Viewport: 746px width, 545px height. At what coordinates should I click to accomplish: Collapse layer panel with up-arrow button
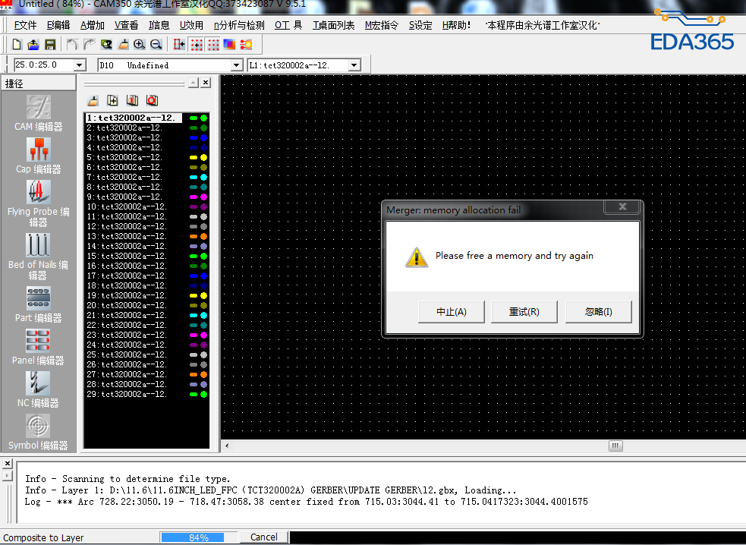[194, 83]
